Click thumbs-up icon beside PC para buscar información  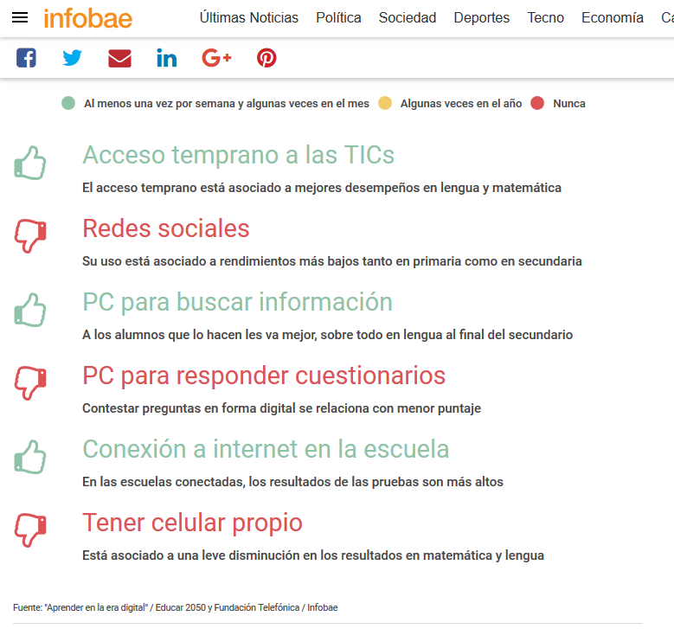30,310
